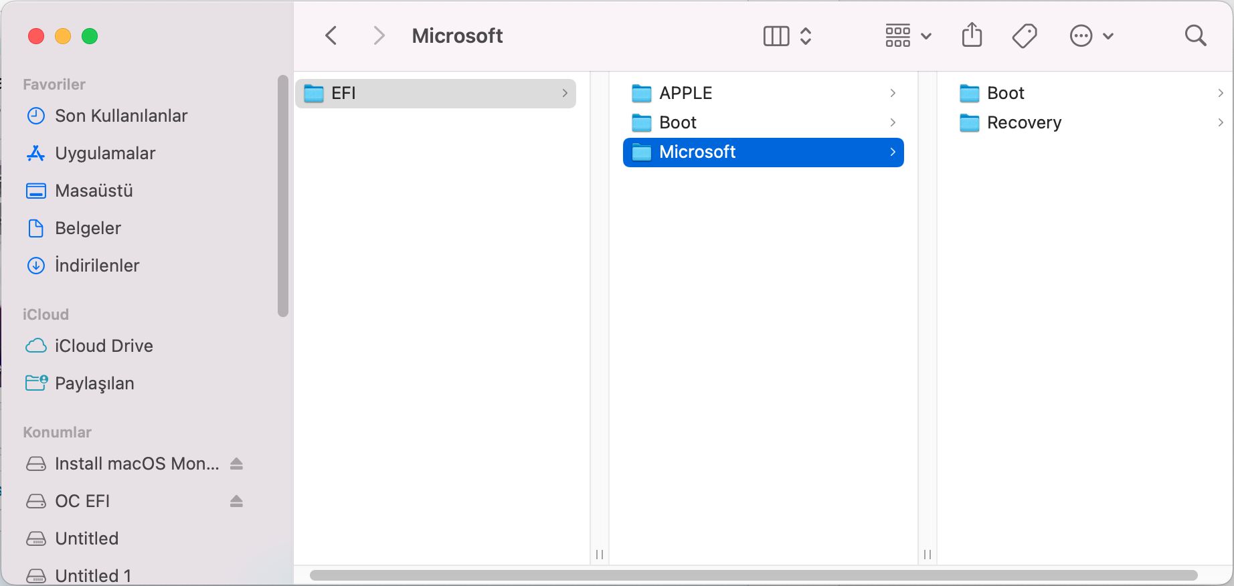Select the APPLE folder
Image resolution: width=1234 pixels, height=586 pixels.
(x=686, y=93)
